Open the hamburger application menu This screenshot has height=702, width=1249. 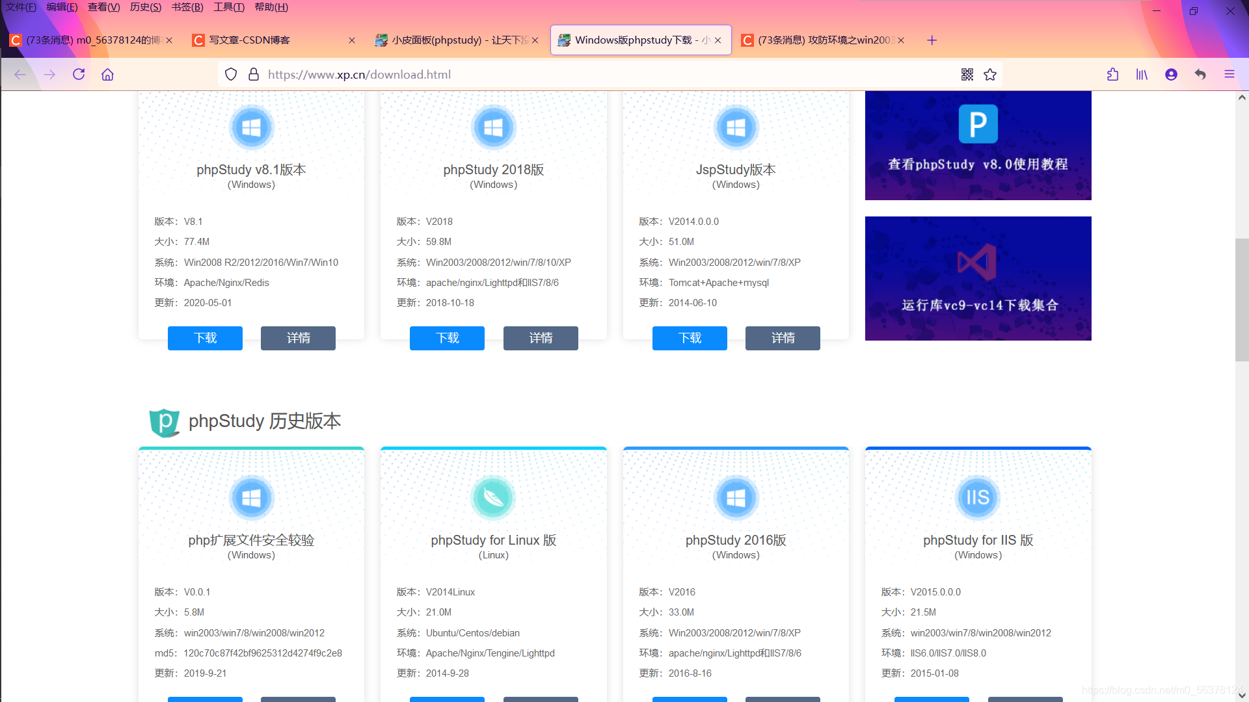click(x=1229, y=75)
